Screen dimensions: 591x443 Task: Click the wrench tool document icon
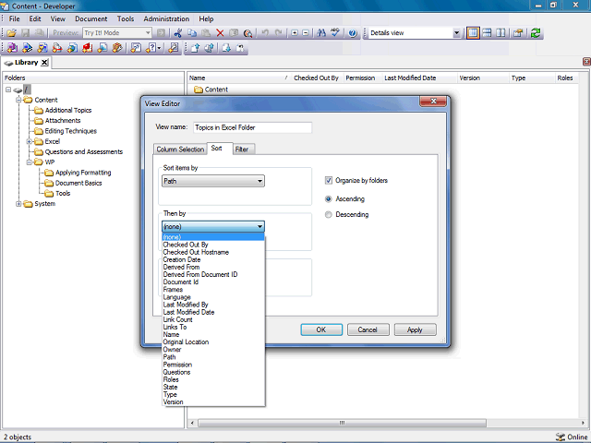(x=174, y=48)
